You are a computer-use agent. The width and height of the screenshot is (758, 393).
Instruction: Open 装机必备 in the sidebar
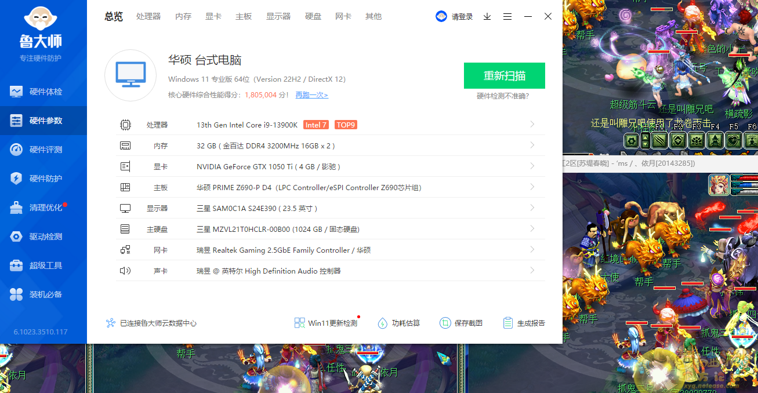[43, 294]
